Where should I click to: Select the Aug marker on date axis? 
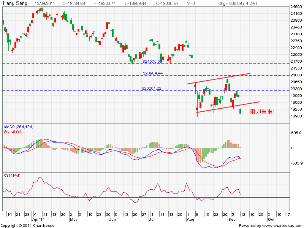tap(190, 220)
